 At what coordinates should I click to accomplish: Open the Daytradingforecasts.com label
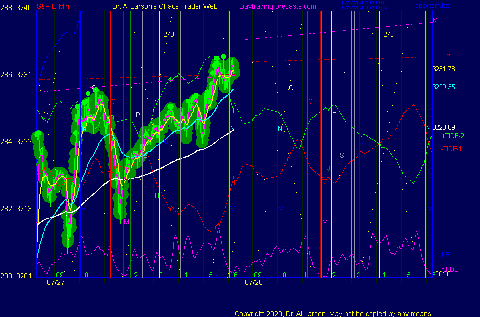pos(278,6)
